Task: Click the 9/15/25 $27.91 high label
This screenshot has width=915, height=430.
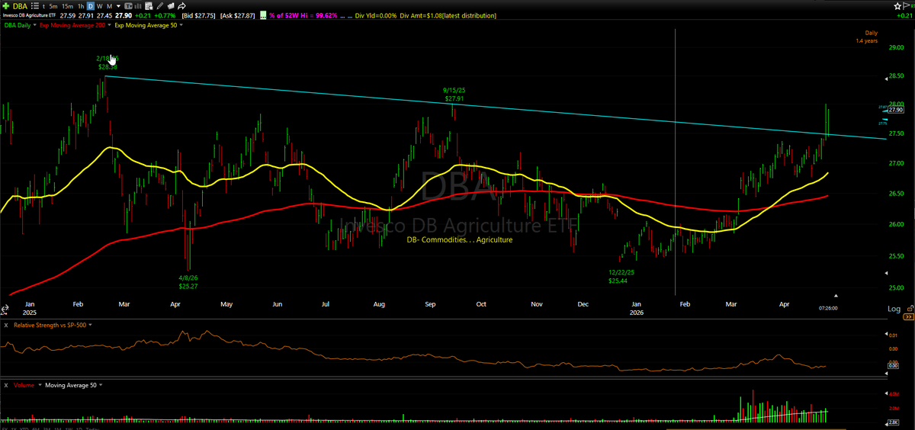Action: [454, 94]
